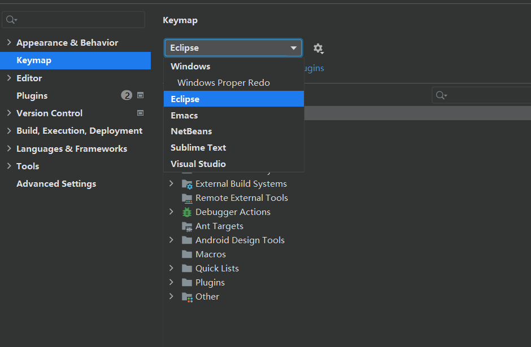The width and height of the screenshot is (531, 347).
Task: Choose the NetBeans keymap option
Action: 234,131
